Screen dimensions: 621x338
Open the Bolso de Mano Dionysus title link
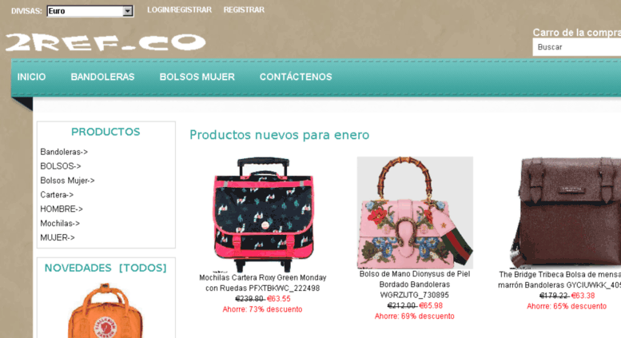(415, 284)
